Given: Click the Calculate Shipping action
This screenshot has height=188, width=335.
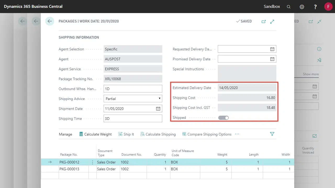Looking at the screenshot, I should pos(158,134).
